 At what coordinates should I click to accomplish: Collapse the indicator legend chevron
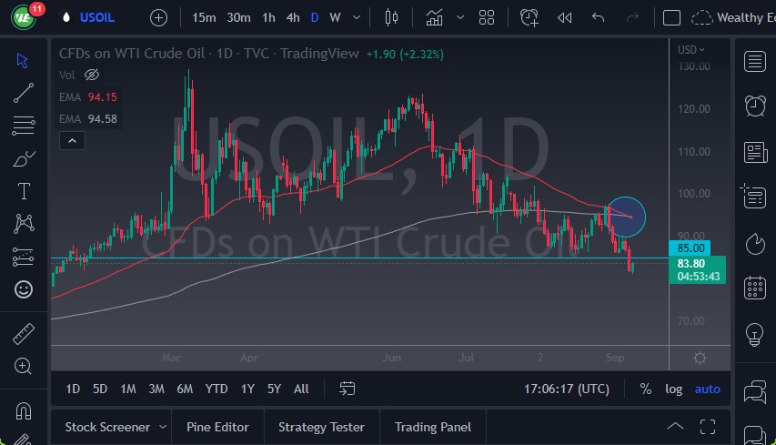coord(71,140)
